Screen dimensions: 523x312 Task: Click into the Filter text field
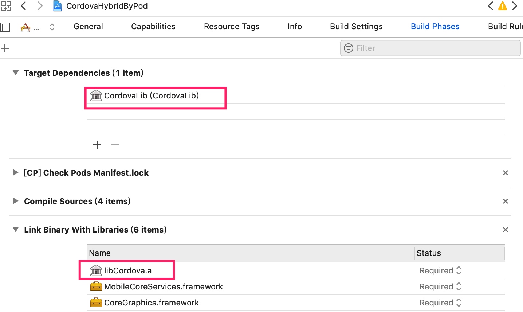tap(430, 48)
